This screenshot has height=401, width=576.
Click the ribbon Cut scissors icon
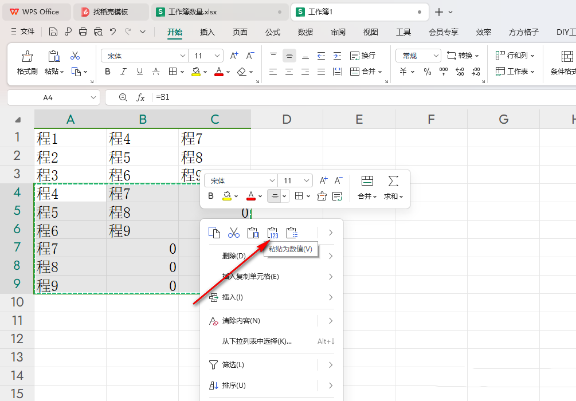click(x=75, y=56)
